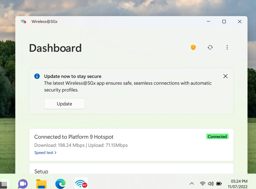Minimize the Wireless@SGx window

coord(209,21)
